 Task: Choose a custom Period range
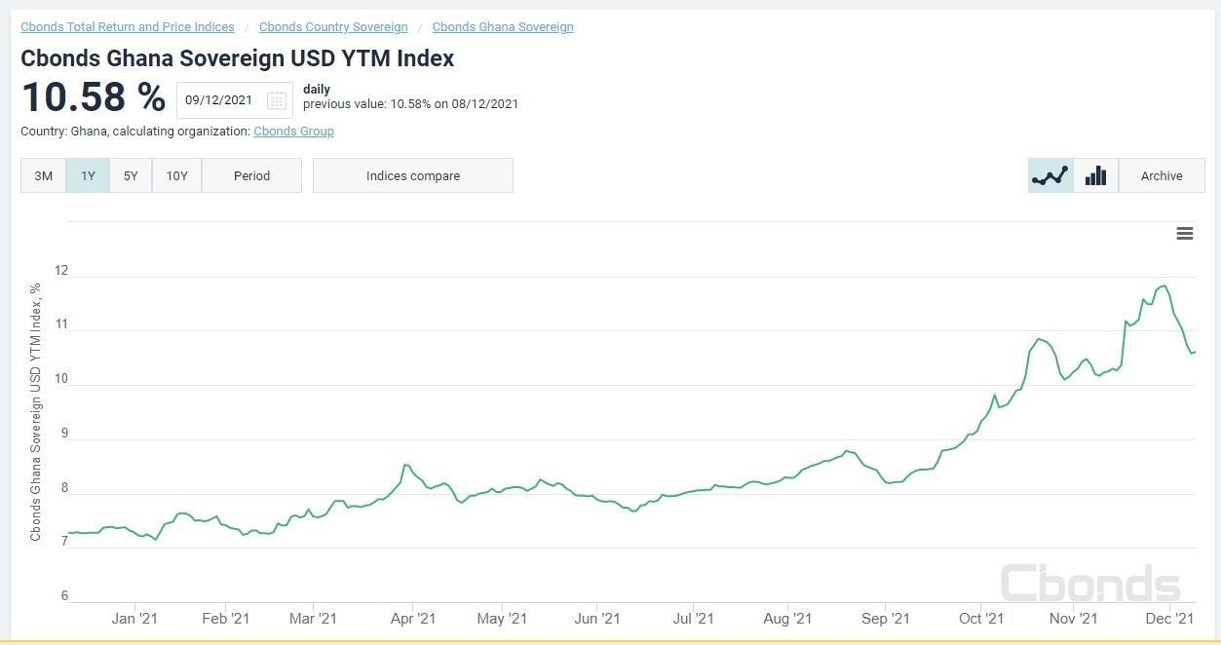251,176
